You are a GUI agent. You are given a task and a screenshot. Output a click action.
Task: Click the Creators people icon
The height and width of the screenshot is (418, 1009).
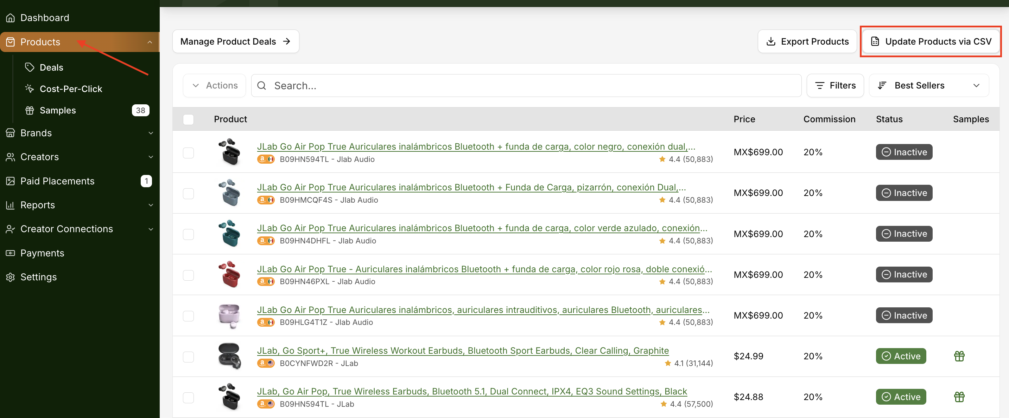pos(11,157)
